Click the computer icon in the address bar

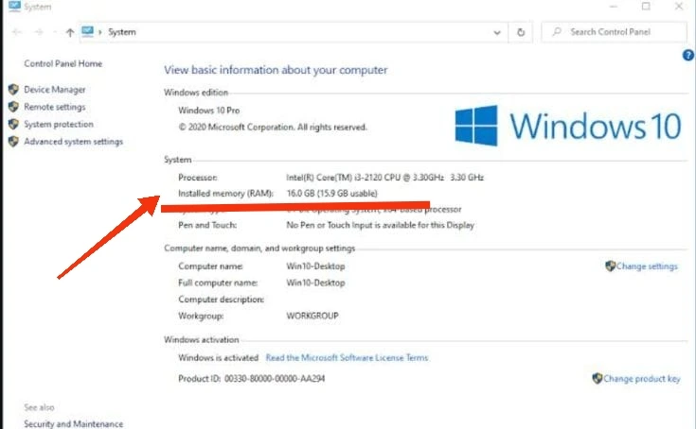click(87, 31)
